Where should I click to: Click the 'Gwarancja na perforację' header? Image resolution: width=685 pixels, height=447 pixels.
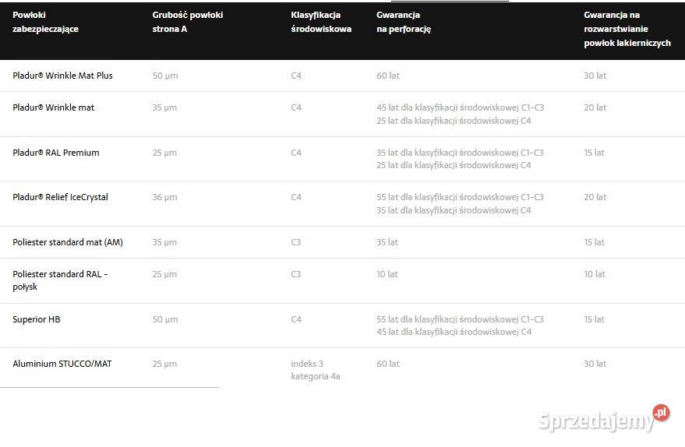[x=403, y=22]
